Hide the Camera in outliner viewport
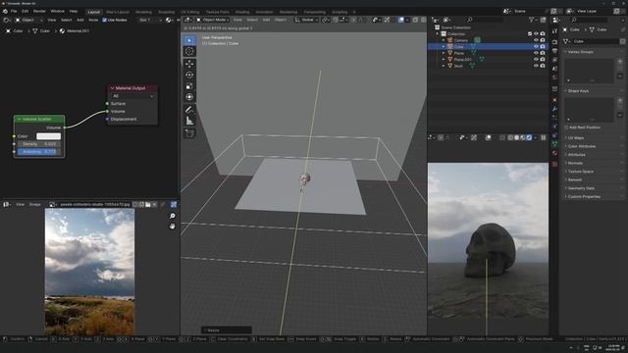The width and height of the screenshot is (628, 353). tap(536, 40)
